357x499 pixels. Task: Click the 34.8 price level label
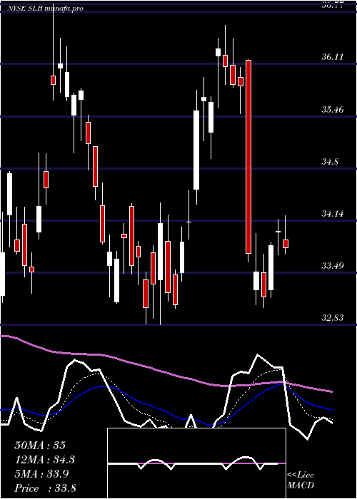tap(330, 162)
